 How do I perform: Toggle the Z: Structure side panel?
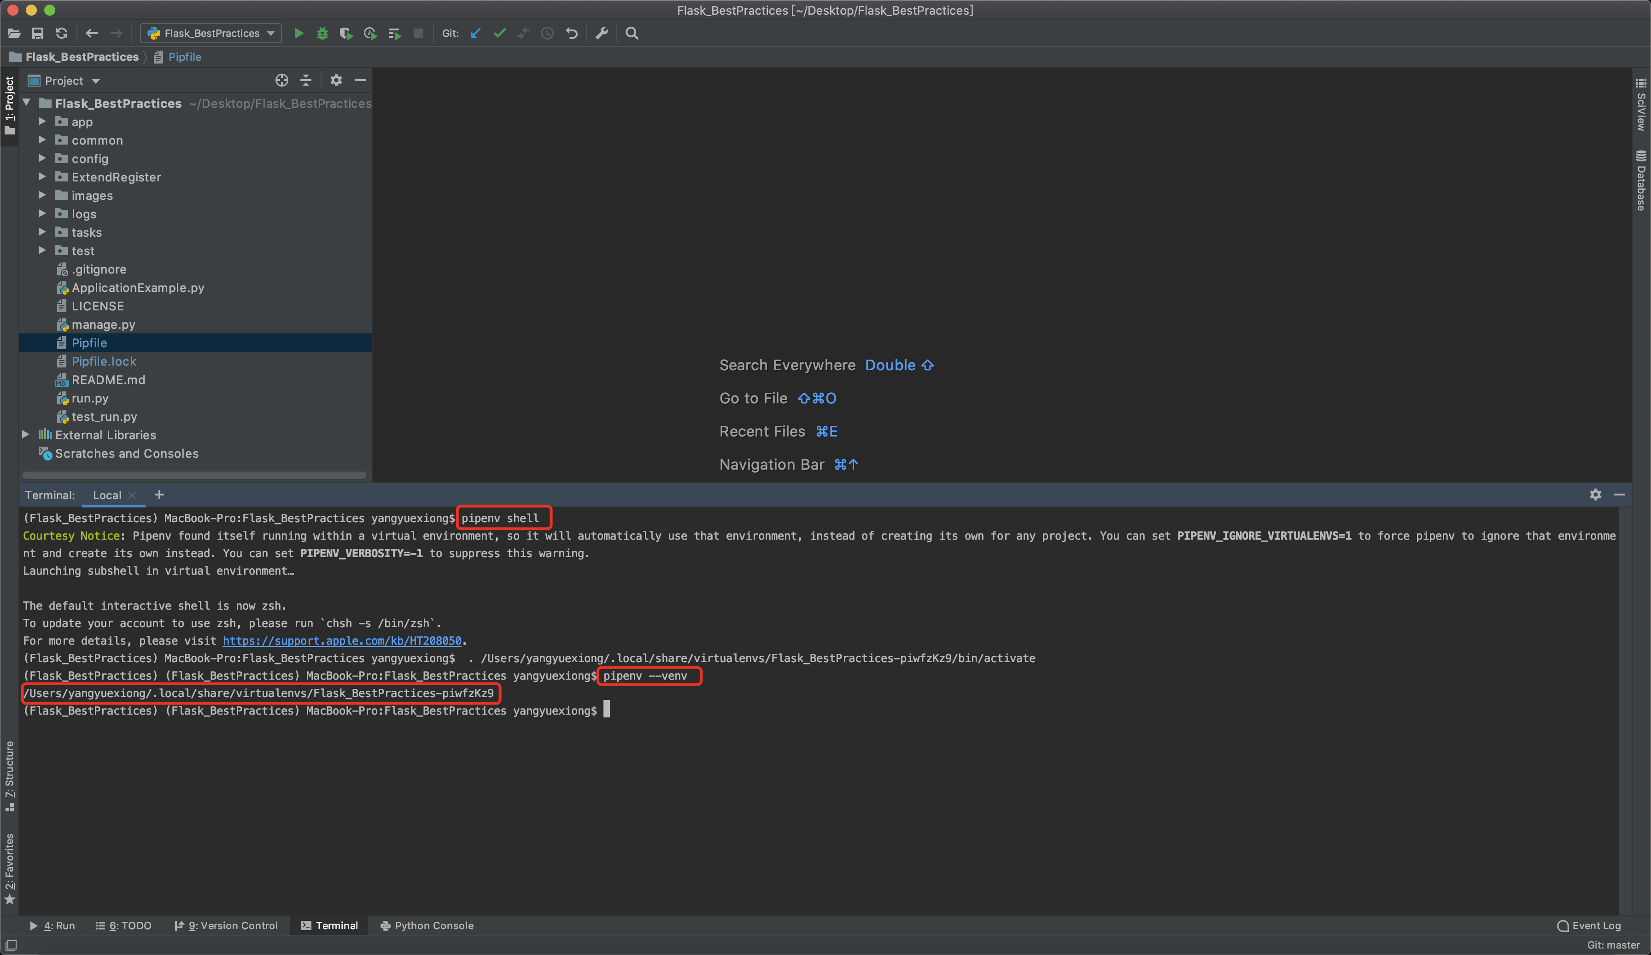pos(9,775)
